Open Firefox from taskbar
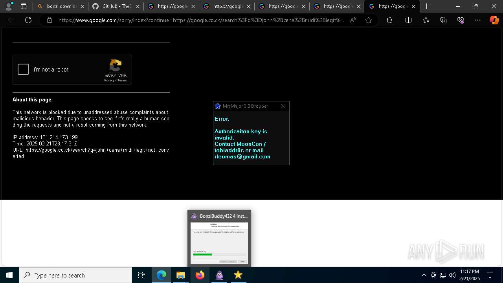Image resolution: width=503 pixels, height=283 pixels. coord(200,275)
